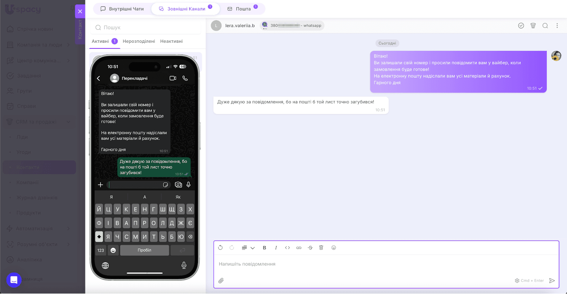Viewport: 567px width, 294px height.
Task: Open the Пошта tab
Action: point(242,9)
